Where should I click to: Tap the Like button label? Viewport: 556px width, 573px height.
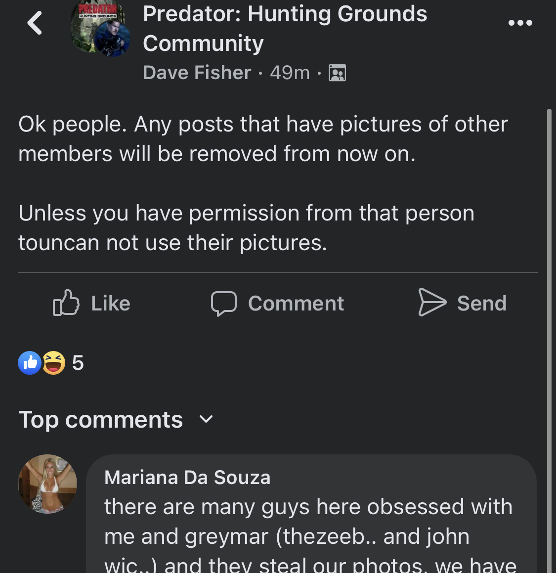coord(111,304)
